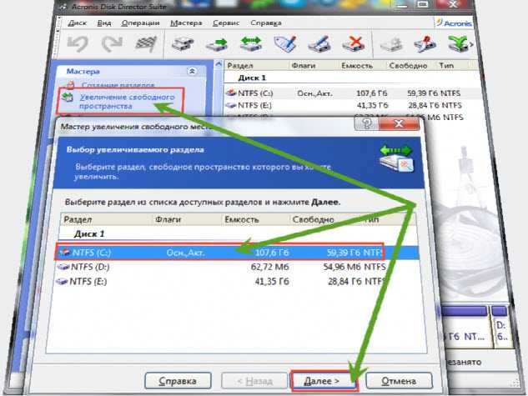The image size is (528, 396).
Task: Click the Change label tag icon
Action: [x=285, y=43]
